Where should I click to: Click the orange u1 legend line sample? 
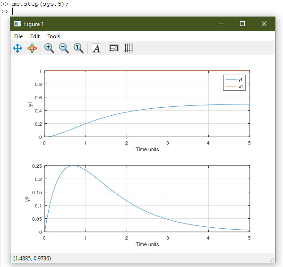[x=231, y=86]
